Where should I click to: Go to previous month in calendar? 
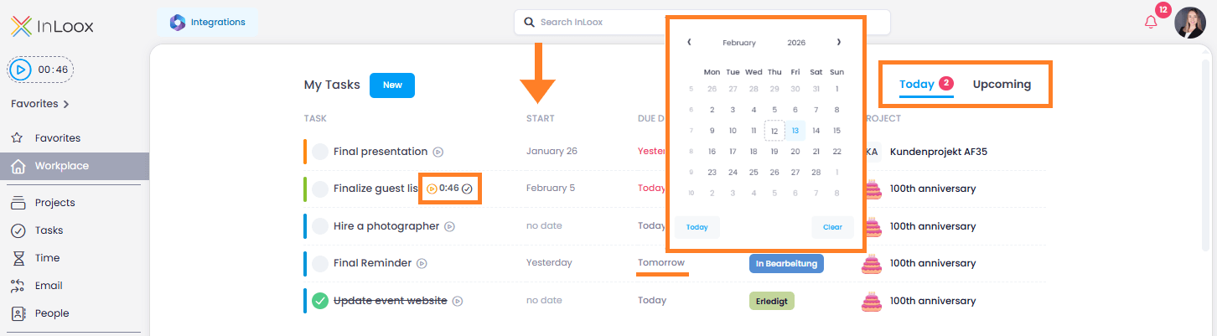click(689, 42)
